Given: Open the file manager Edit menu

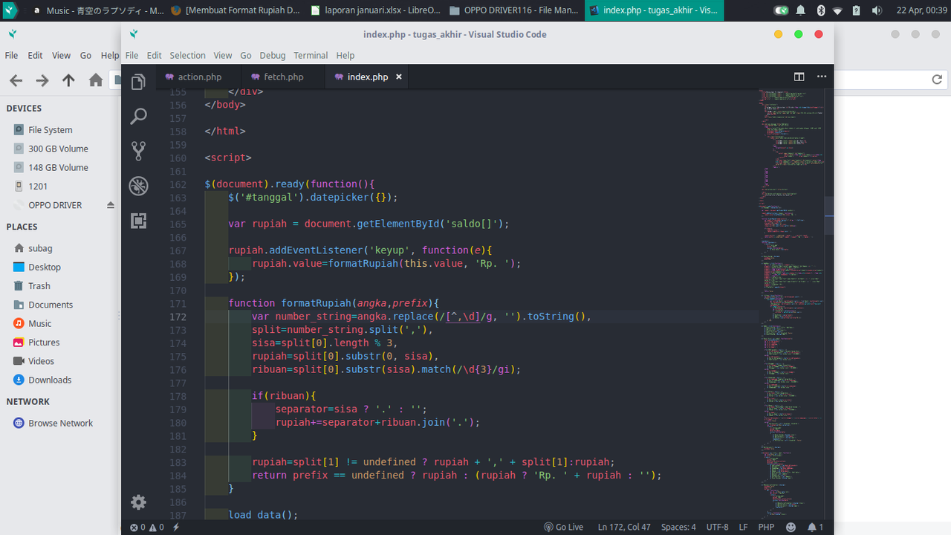Looking at the screenshot, I should point(35,55).
